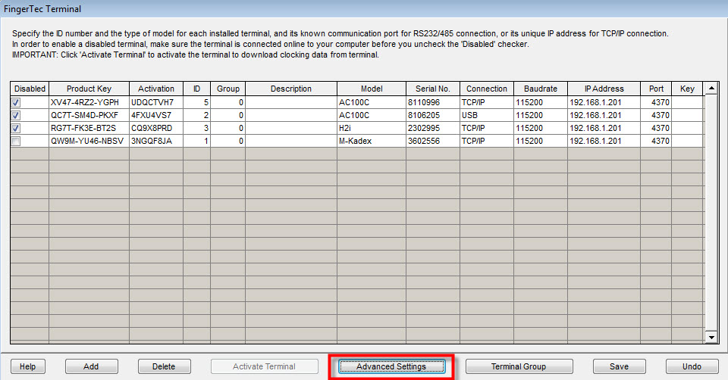Screen dimensions: 728x380
Task: Click Port 4370 in M-Kadex row
Action: coord(656,142)
